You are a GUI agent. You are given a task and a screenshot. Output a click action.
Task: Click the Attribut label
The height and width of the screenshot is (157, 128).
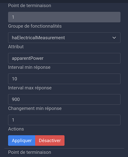click(16, 47)
